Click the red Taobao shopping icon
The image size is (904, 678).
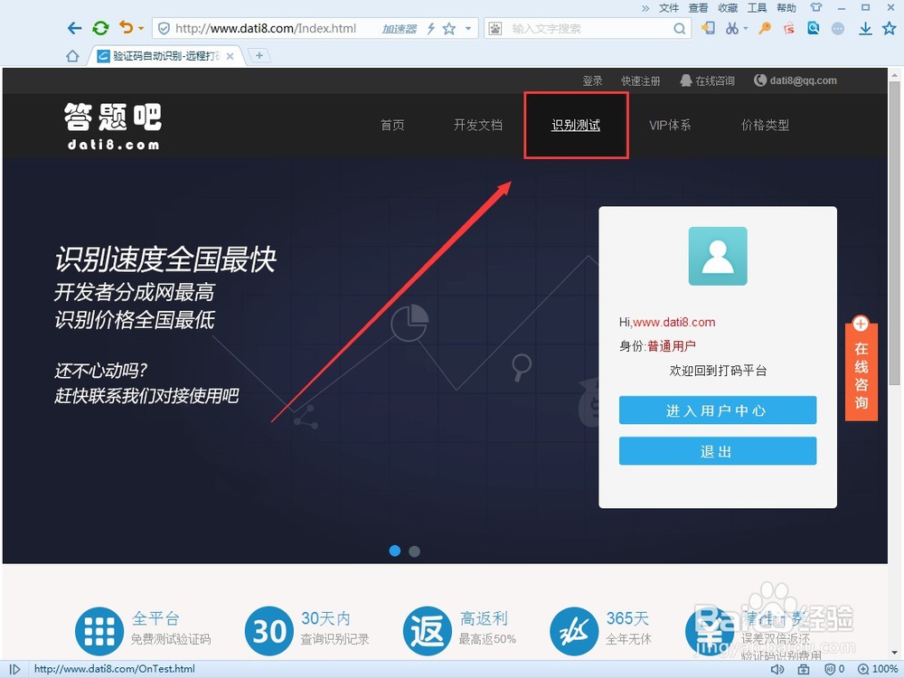(788, 28)
